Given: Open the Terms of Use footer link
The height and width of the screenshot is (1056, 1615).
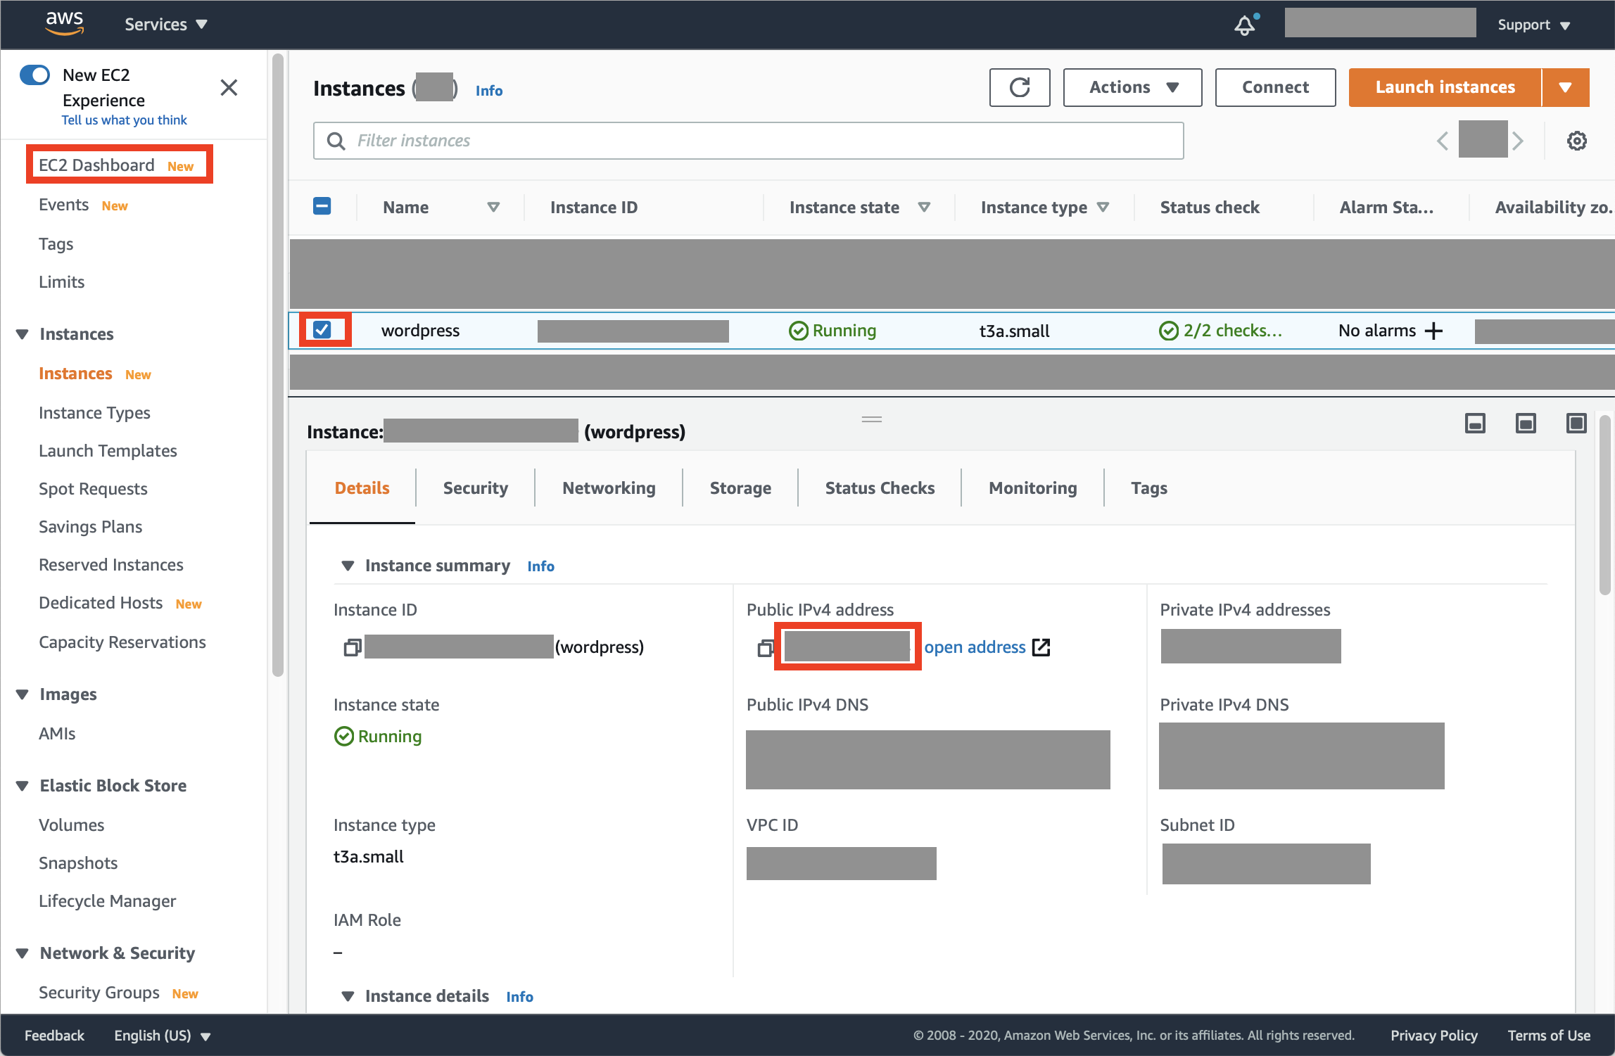Looking at the screenshot, I should 1549,1036.
